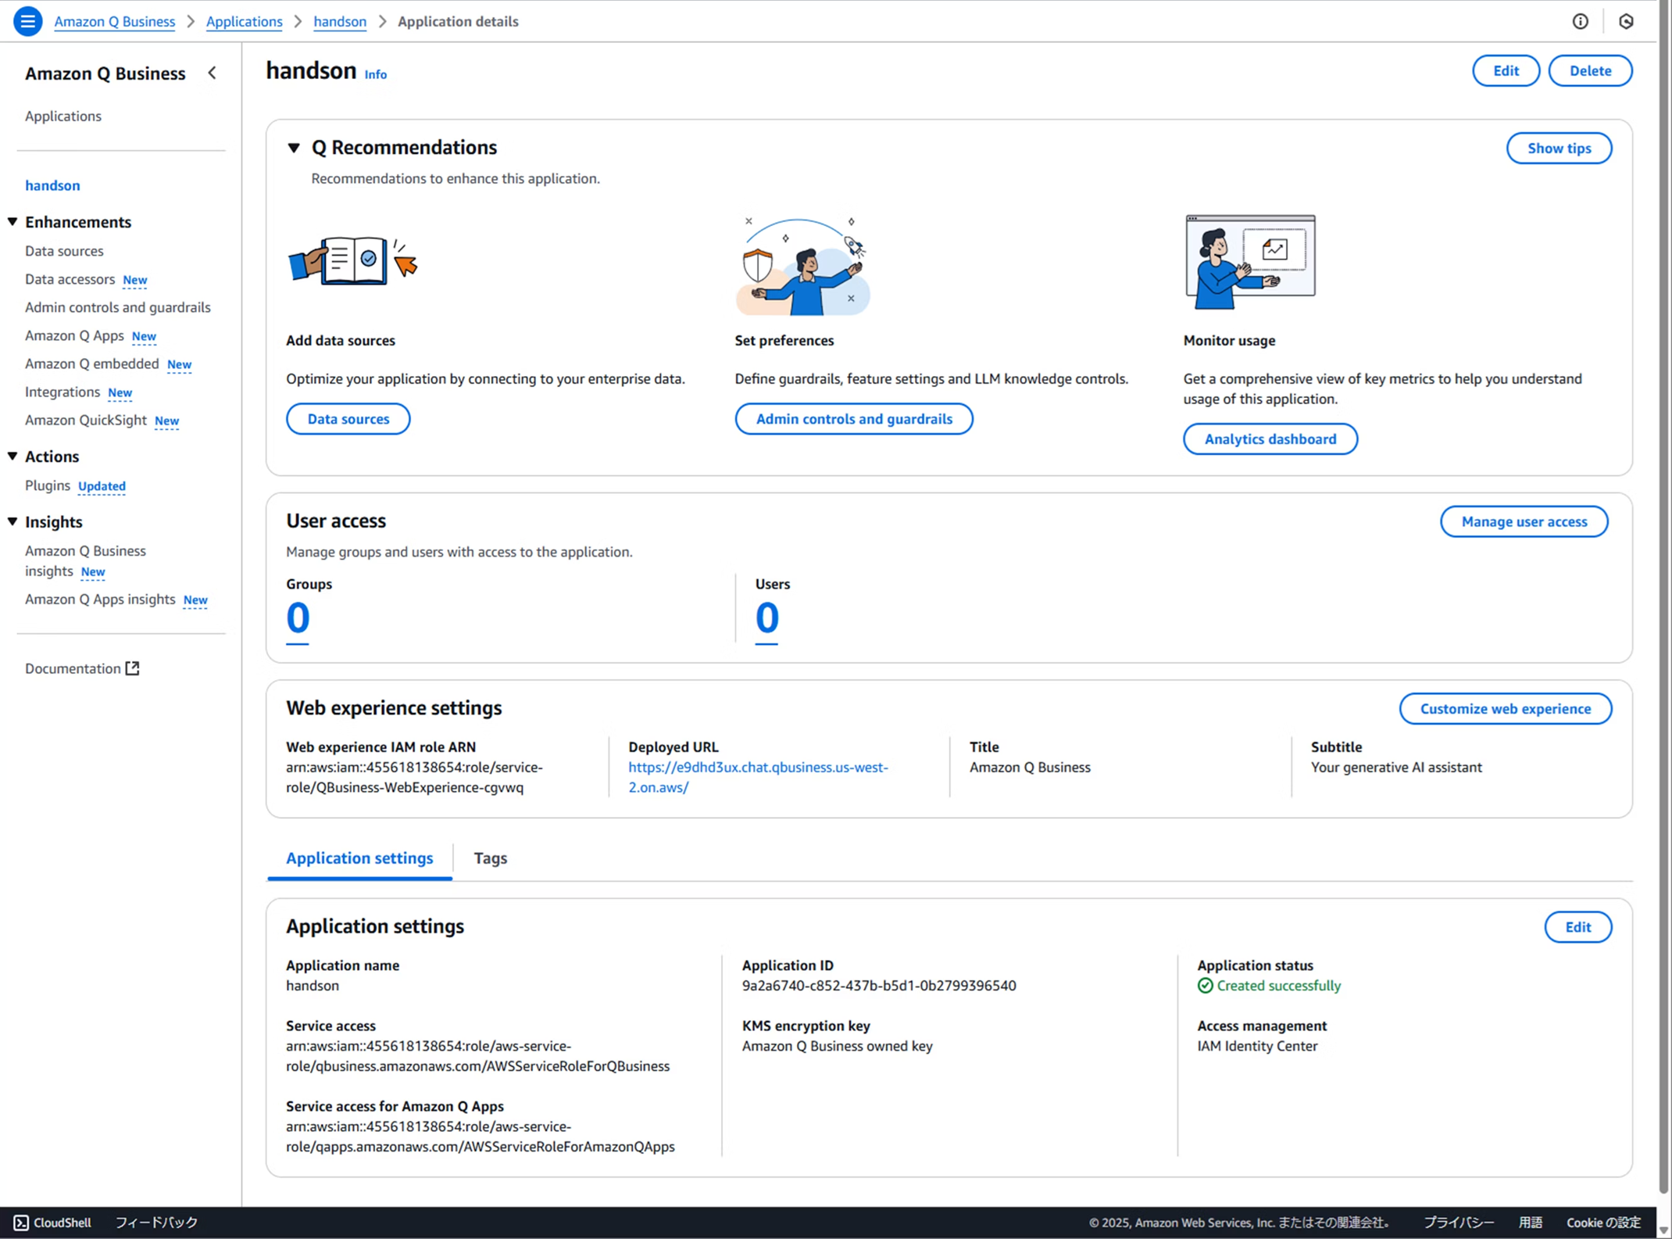Click the Monitor usage illustration

click(x=1249, y=262)
